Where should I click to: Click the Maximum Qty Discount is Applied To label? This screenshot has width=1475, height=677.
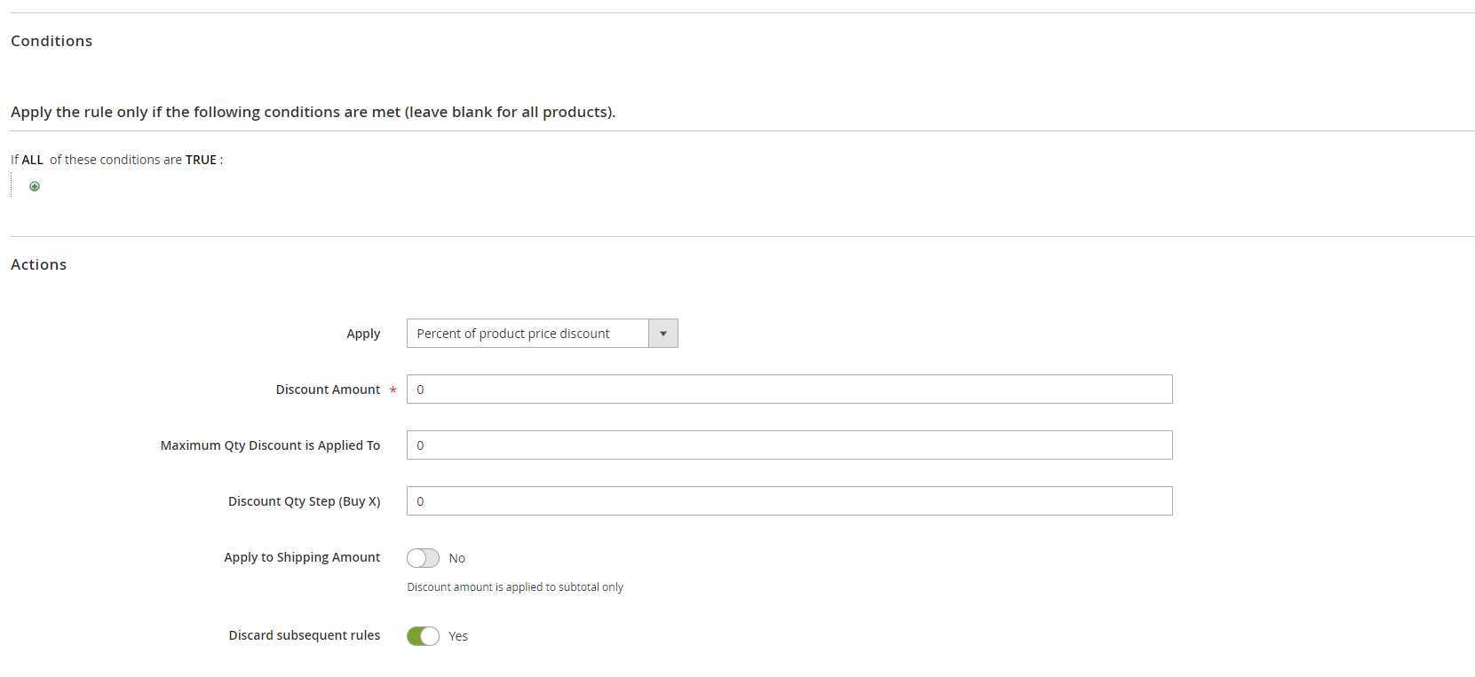(x=270, y=445)
